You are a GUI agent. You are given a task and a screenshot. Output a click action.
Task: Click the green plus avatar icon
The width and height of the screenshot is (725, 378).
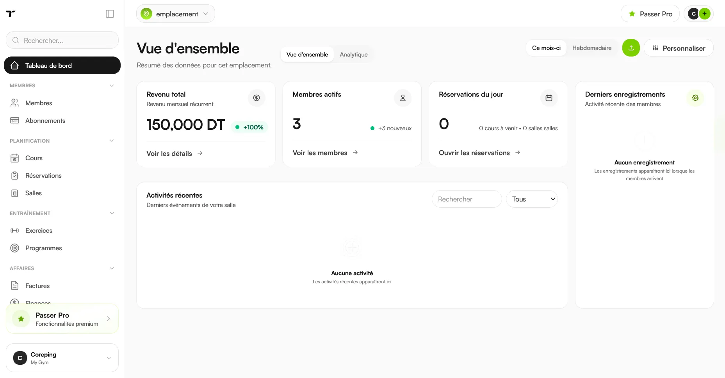(705, 14)
